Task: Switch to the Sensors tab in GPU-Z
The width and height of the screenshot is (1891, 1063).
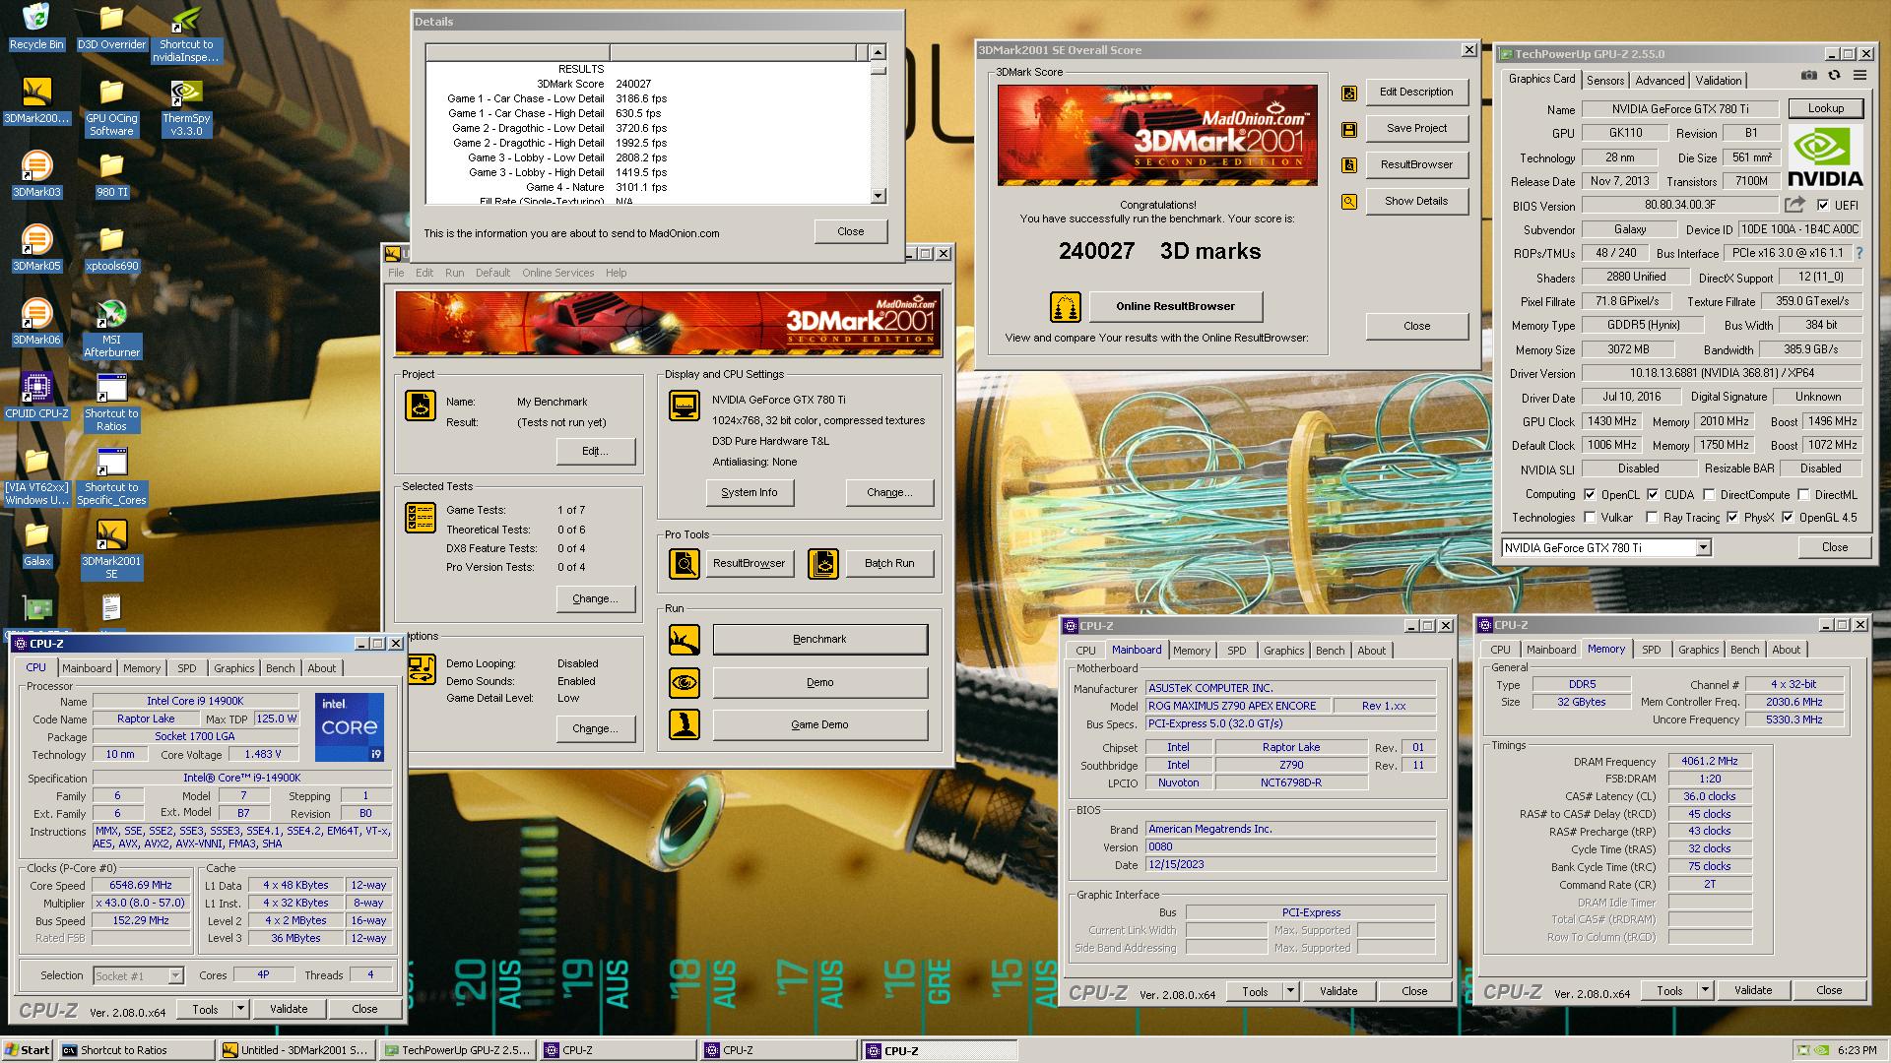Action: tap(1604, 81)
